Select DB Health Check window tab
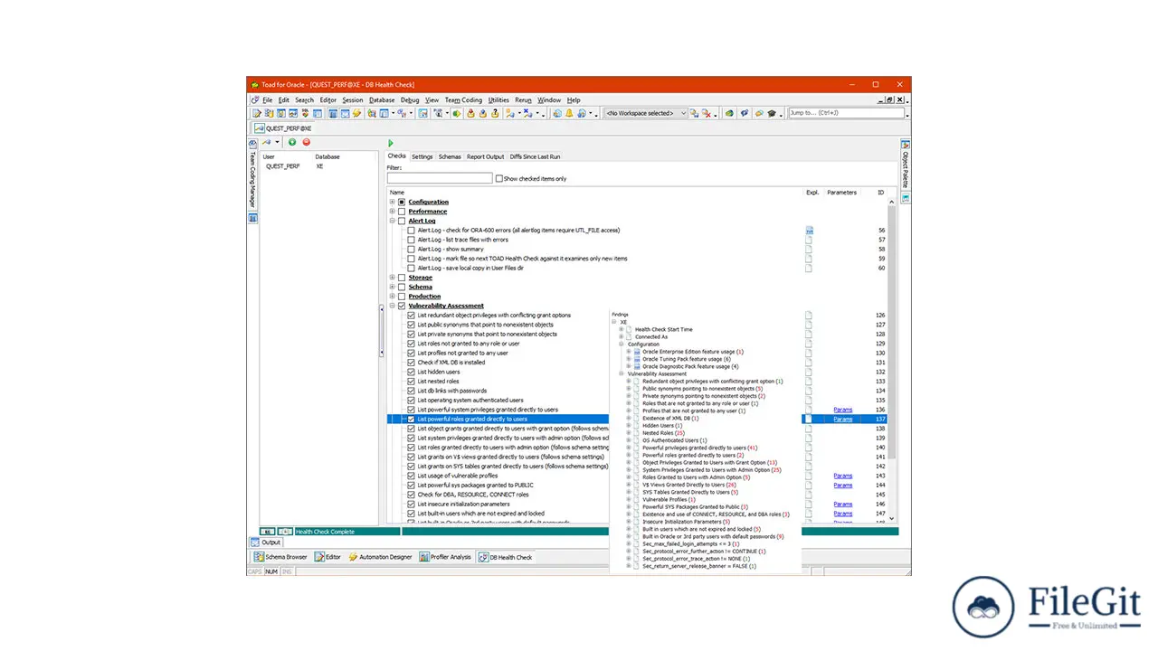The image size is (1158, 651). 506,557
